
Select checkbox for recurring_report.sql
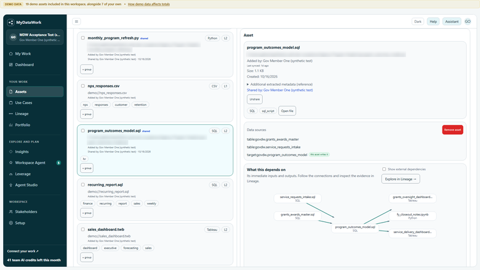83,185
